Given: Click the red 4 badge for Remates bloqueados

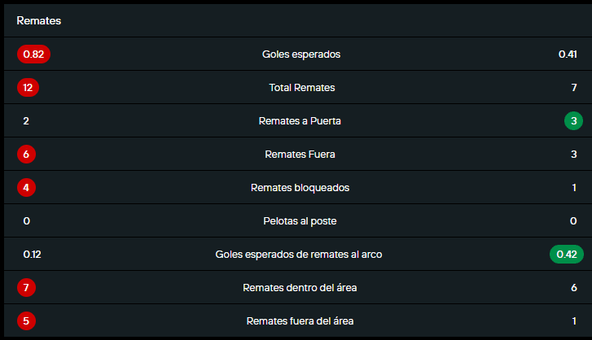Looking at the screenshot, I should coord(27,188).
